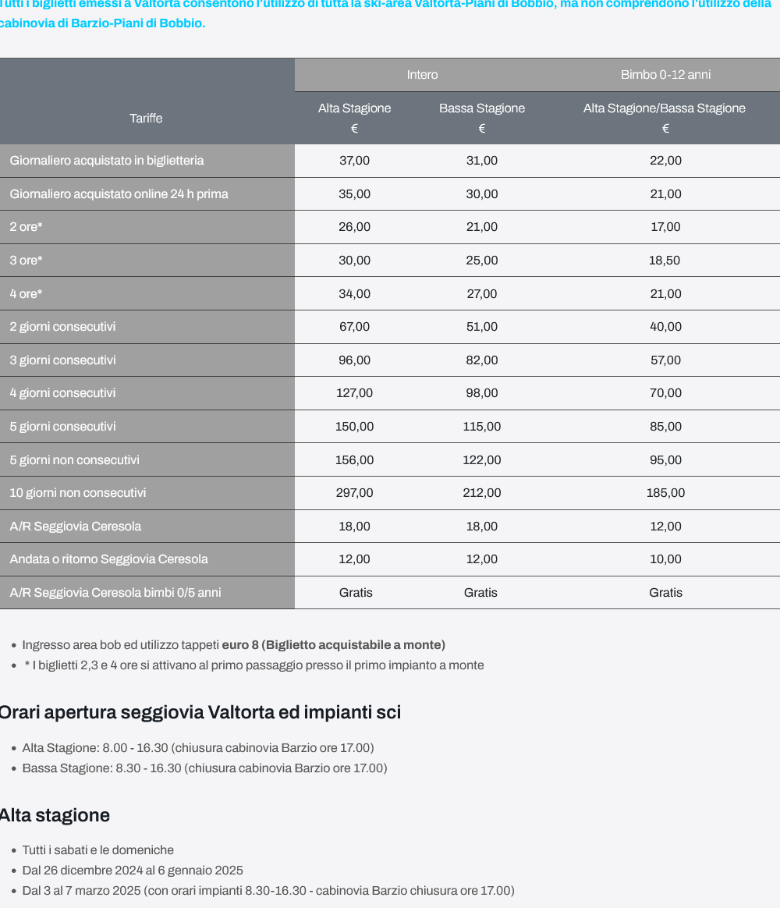Click the "Alta stagione" section heading

tap(55, 815)
